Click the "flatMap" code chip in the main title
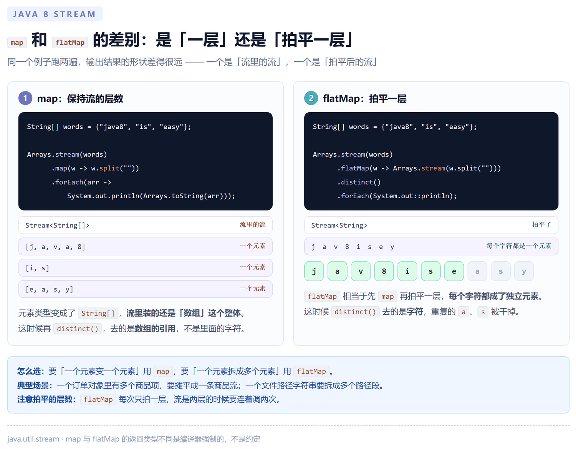The width and height of the screenshot is (576, 450). coord(70,43)
